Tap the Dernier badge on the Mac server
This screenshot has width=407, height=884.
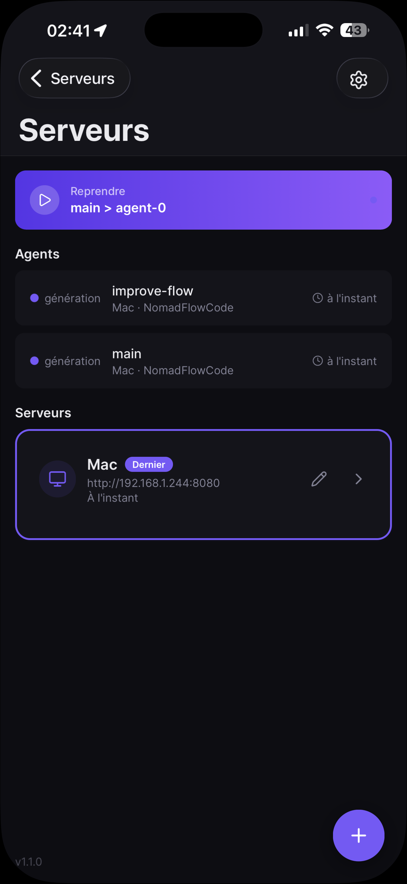149,464
